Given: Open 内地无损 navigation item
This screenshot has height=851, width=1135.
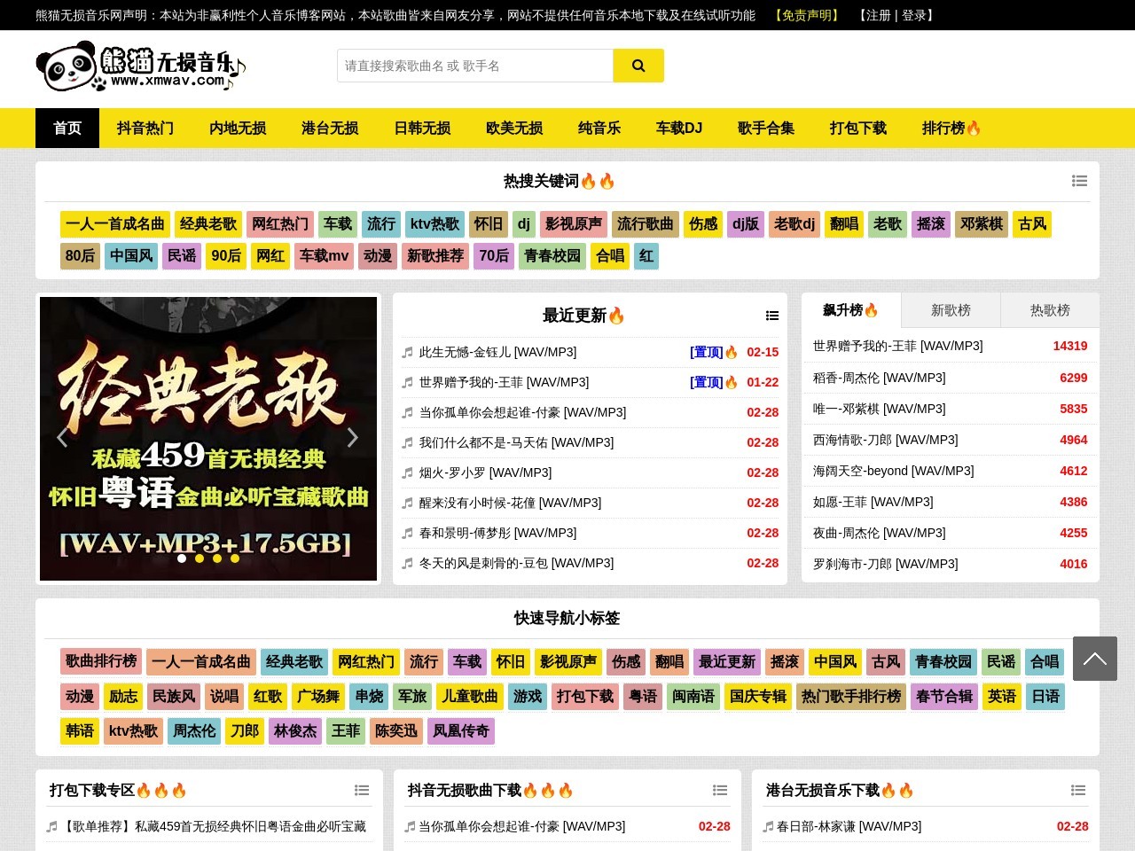Looking at the screenshot, I should point(238,129).
